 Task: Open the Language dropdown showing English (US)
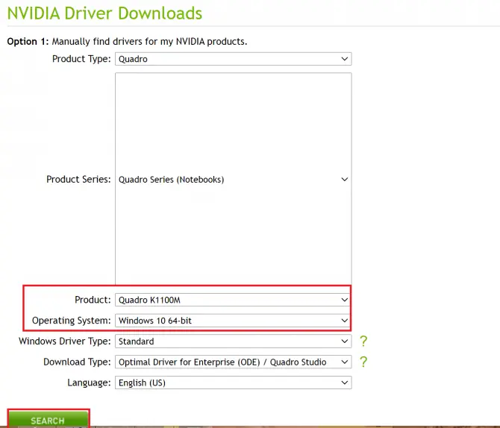[233, 383]
